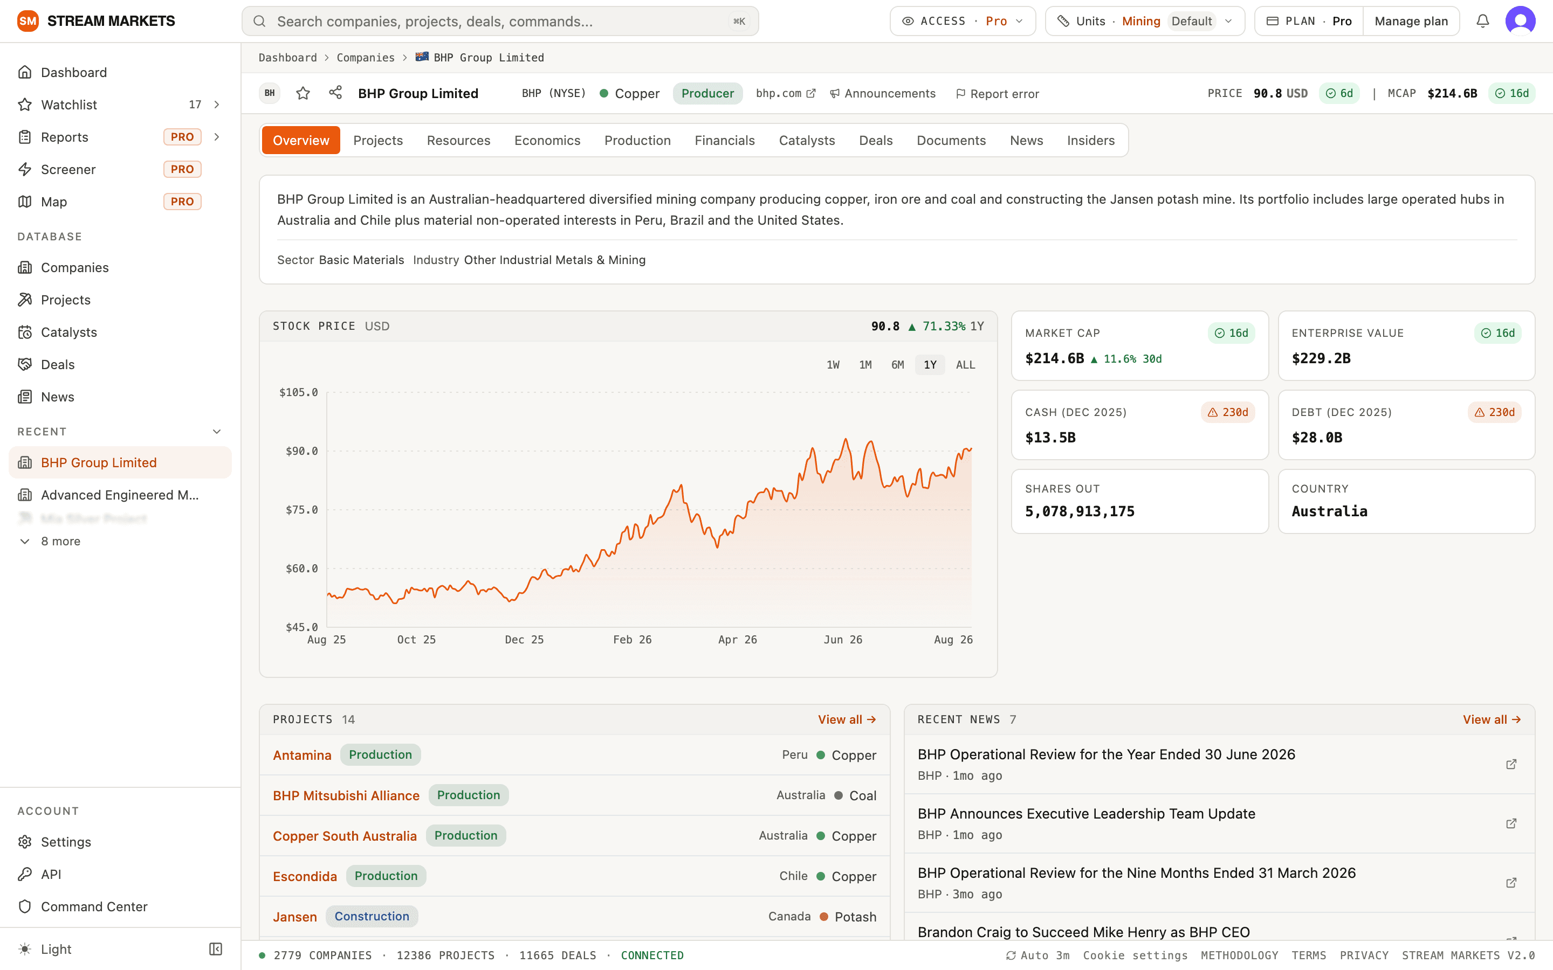This screenshot has height=970, width=1553.
Task: Open the notifications bell
Action: point(1482,21)
